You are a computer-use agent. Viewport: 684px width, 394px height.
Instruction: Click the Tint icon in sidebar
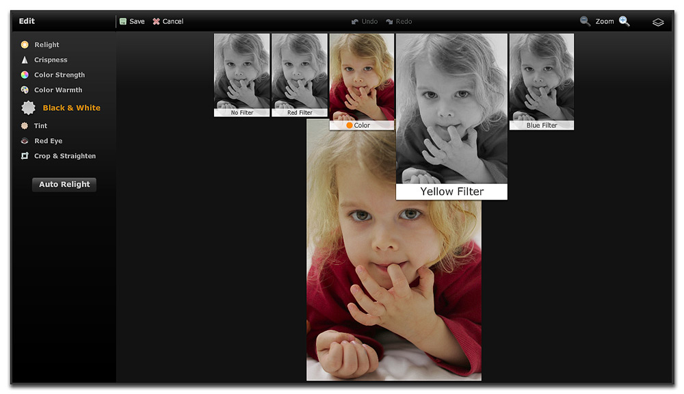coord(25,126)
